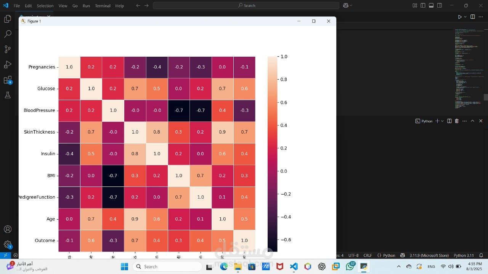488x274 pixels.
Task: Split the editor to the right
Action: (473, 17)
